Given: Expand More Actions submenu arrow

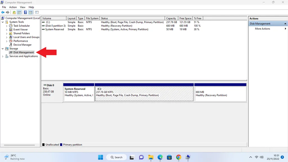Looking at the screenshot, I should pyautogui.click(x=285, y=29).
